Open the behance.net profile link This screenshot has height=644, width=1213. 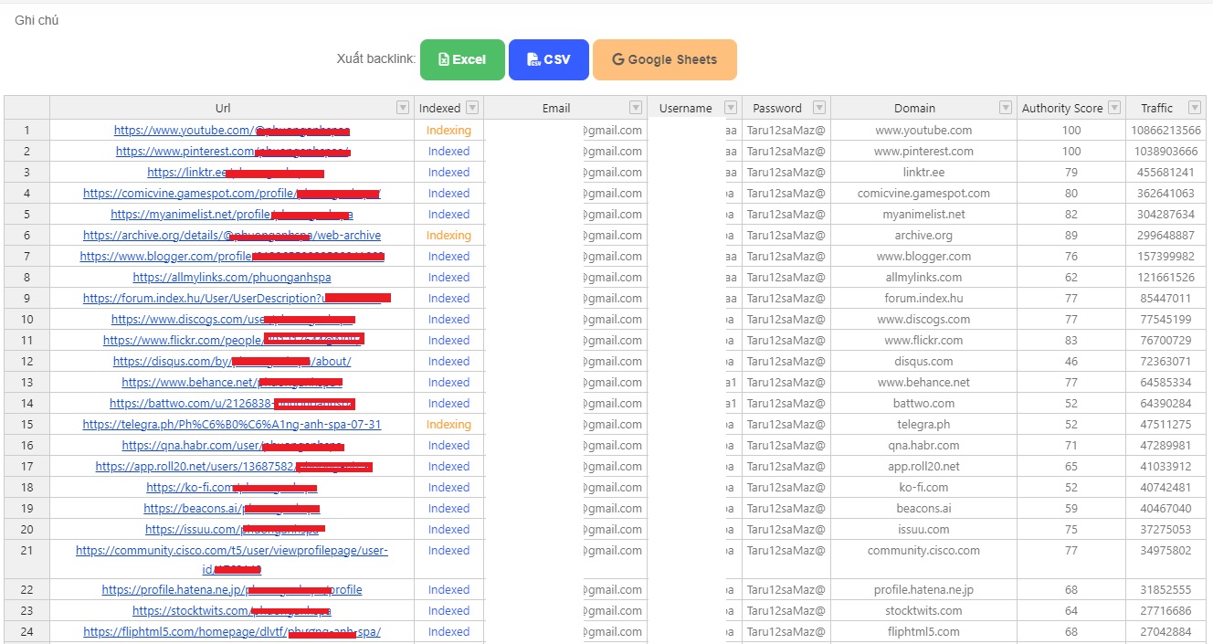click(232, 383)
